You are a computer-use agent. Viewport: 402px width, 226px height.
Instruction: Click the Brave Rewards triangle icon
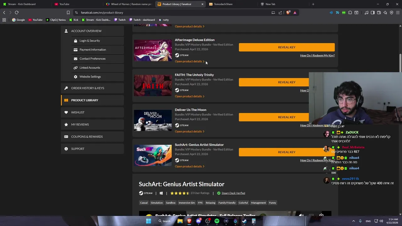295,13
